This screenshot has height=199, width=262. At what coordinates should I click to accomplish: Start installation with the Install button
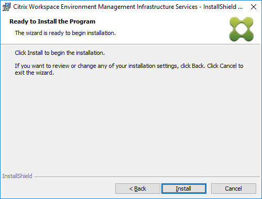(x=184, y=189)
